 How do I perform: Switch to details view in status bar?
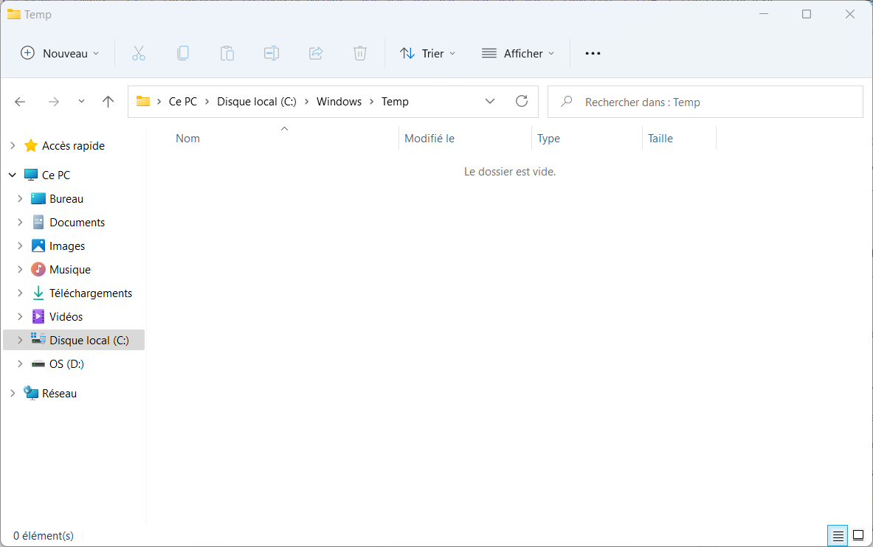pos(838,536)
